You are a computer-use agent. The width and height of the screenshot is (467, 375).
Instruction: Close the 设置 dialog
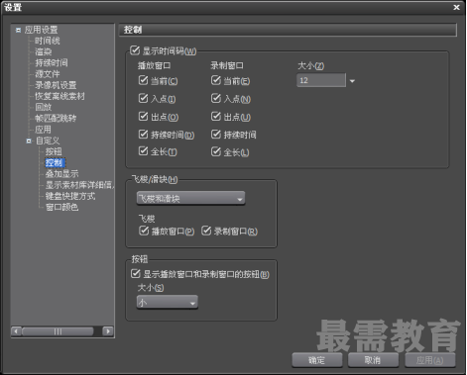[x=456, y=7]
